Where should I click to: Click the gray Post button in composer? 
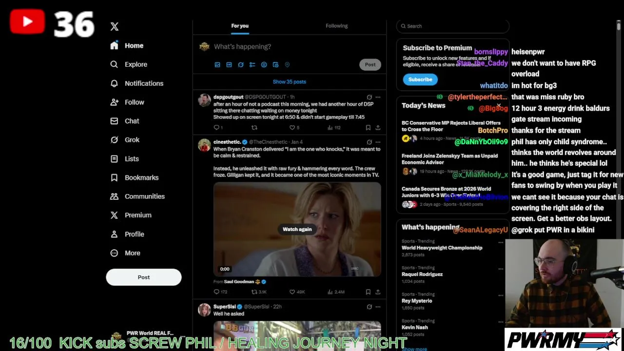tap(370, 65)
